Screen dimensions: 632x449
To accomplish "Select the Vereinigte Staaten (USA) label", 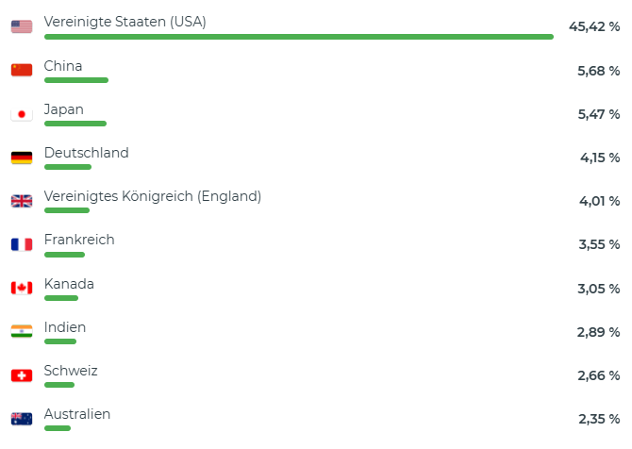I will coord(125,22).
